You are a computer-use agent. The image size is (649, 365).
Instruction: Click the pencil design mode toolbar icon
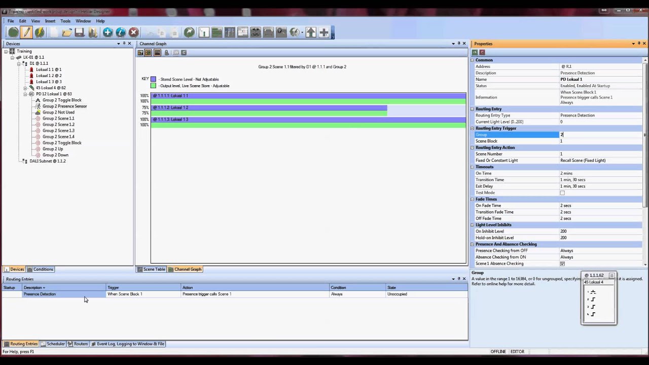tap(26, 32)
